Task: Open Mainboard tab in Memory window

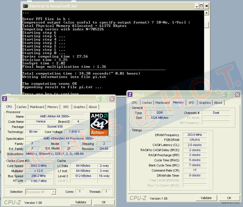Action: click(162, 102)
